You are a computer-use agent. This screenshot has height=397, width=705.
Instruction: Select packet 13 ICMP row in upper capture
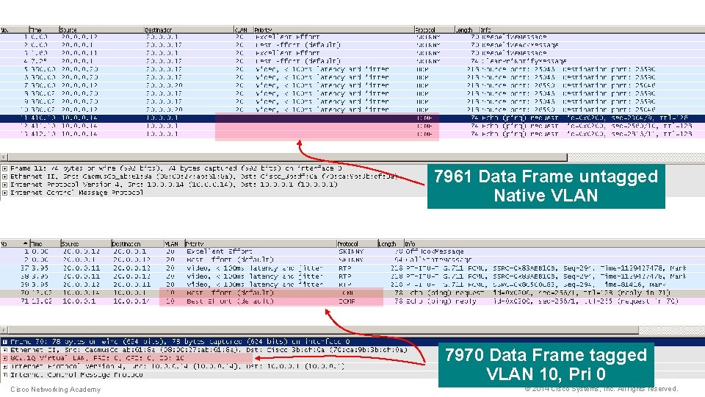[352, 134]
